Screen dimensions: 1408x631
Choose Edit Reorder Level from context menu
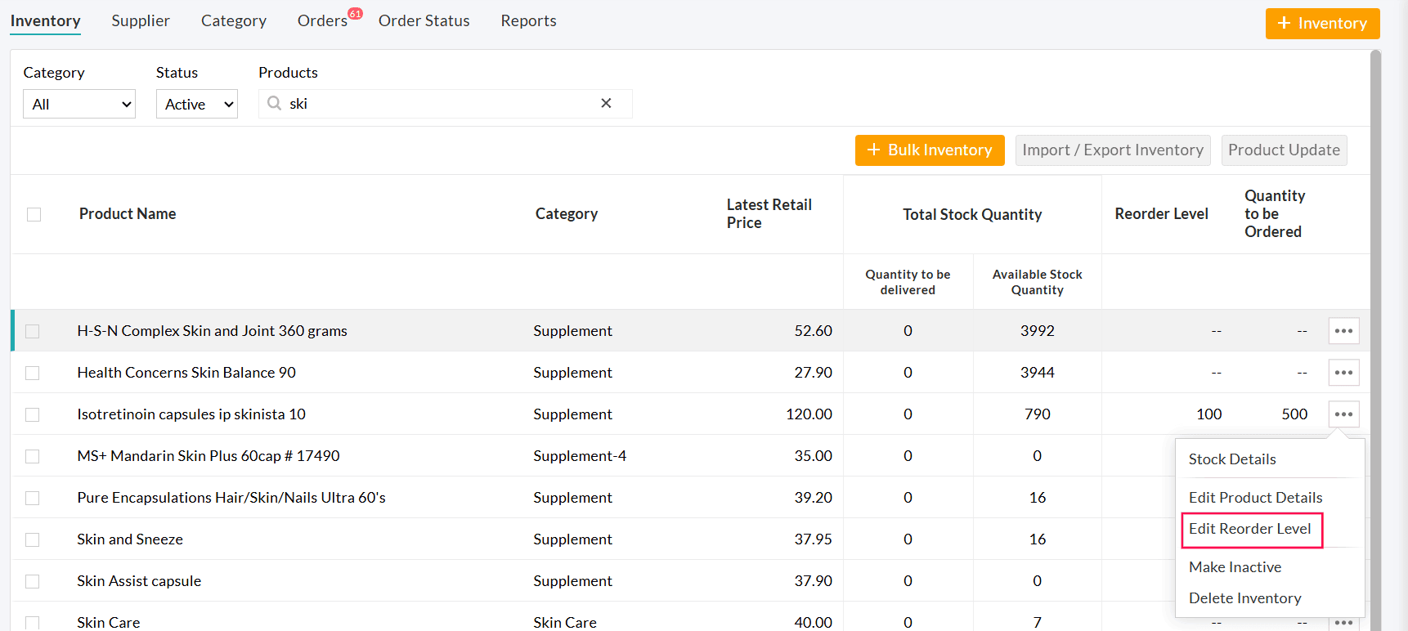pyautogui.click(x=1249, y=529)
